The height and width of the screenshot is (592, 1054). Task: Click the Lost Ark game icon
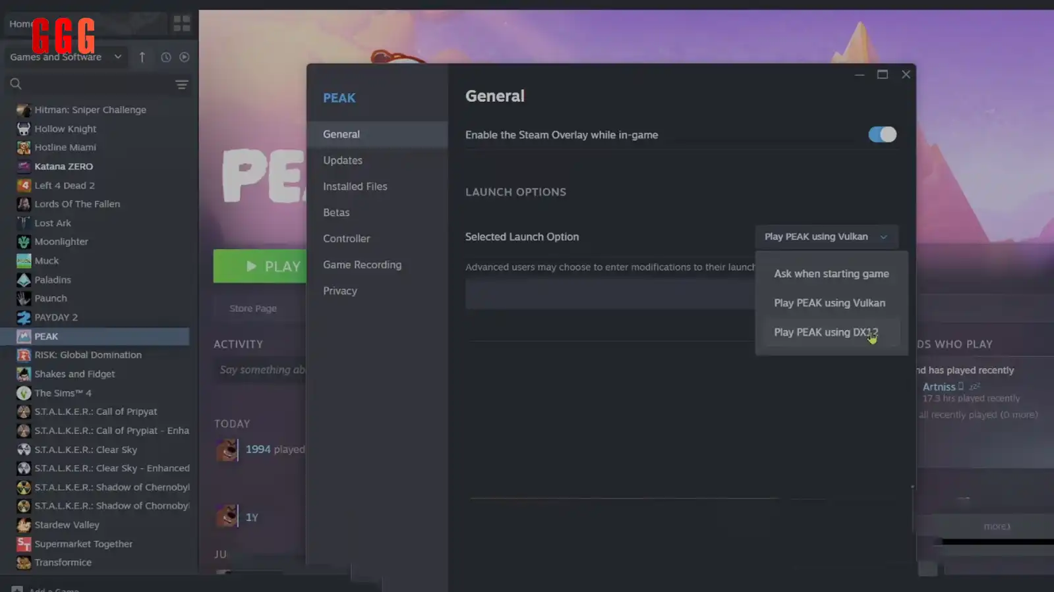[24, 223]
